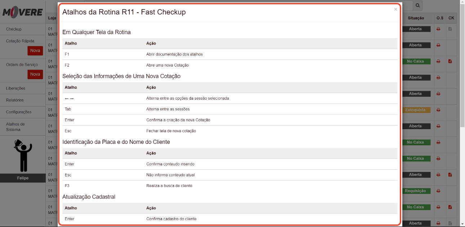Image resolution: width=465 pixels, height=227 pixels.
Task: Click heading Seleção das Informações de Uma Nova Cotação
Action: pyautogui.click(x=121, y=76)
